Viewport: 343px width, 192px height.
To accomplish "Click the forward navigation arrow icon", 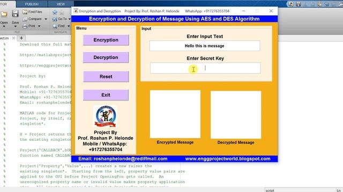I will 62,12.
